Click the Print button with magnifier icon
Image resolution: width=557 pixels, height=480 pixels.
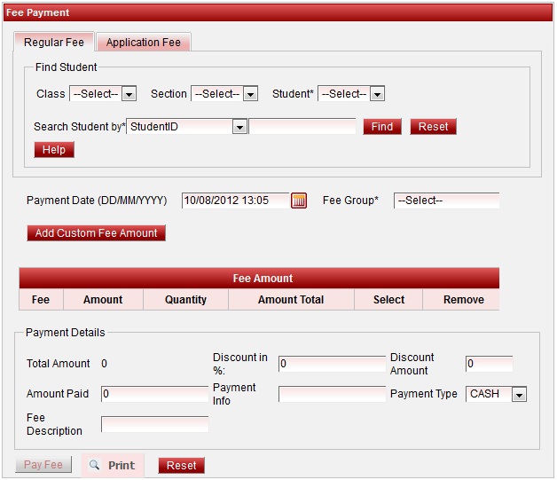(x=113, y=465)
